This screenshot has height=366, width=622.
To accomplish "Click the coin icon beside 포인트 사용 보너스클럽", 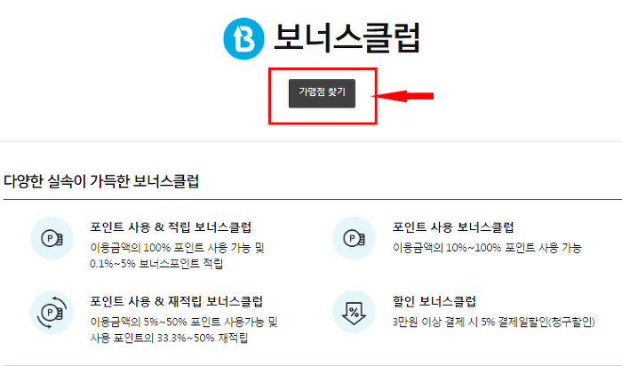I will click(354, 238).
